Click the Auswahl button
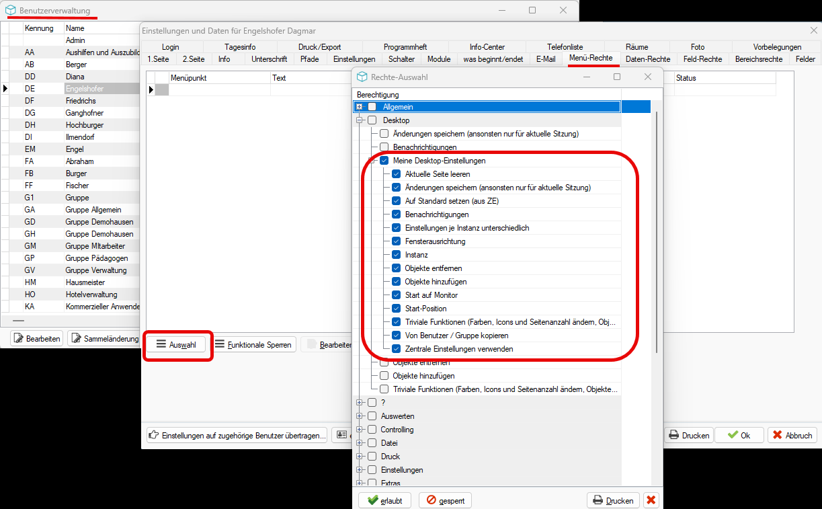The height and width of the screenshot is (509, 822). pos(177,344)
